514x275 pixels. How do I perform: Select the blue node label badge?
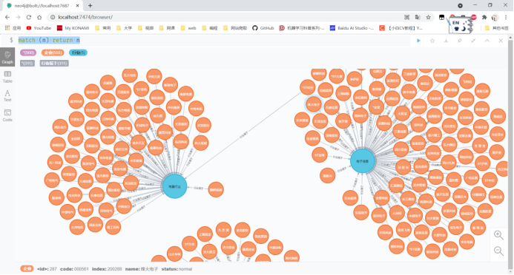78,52
